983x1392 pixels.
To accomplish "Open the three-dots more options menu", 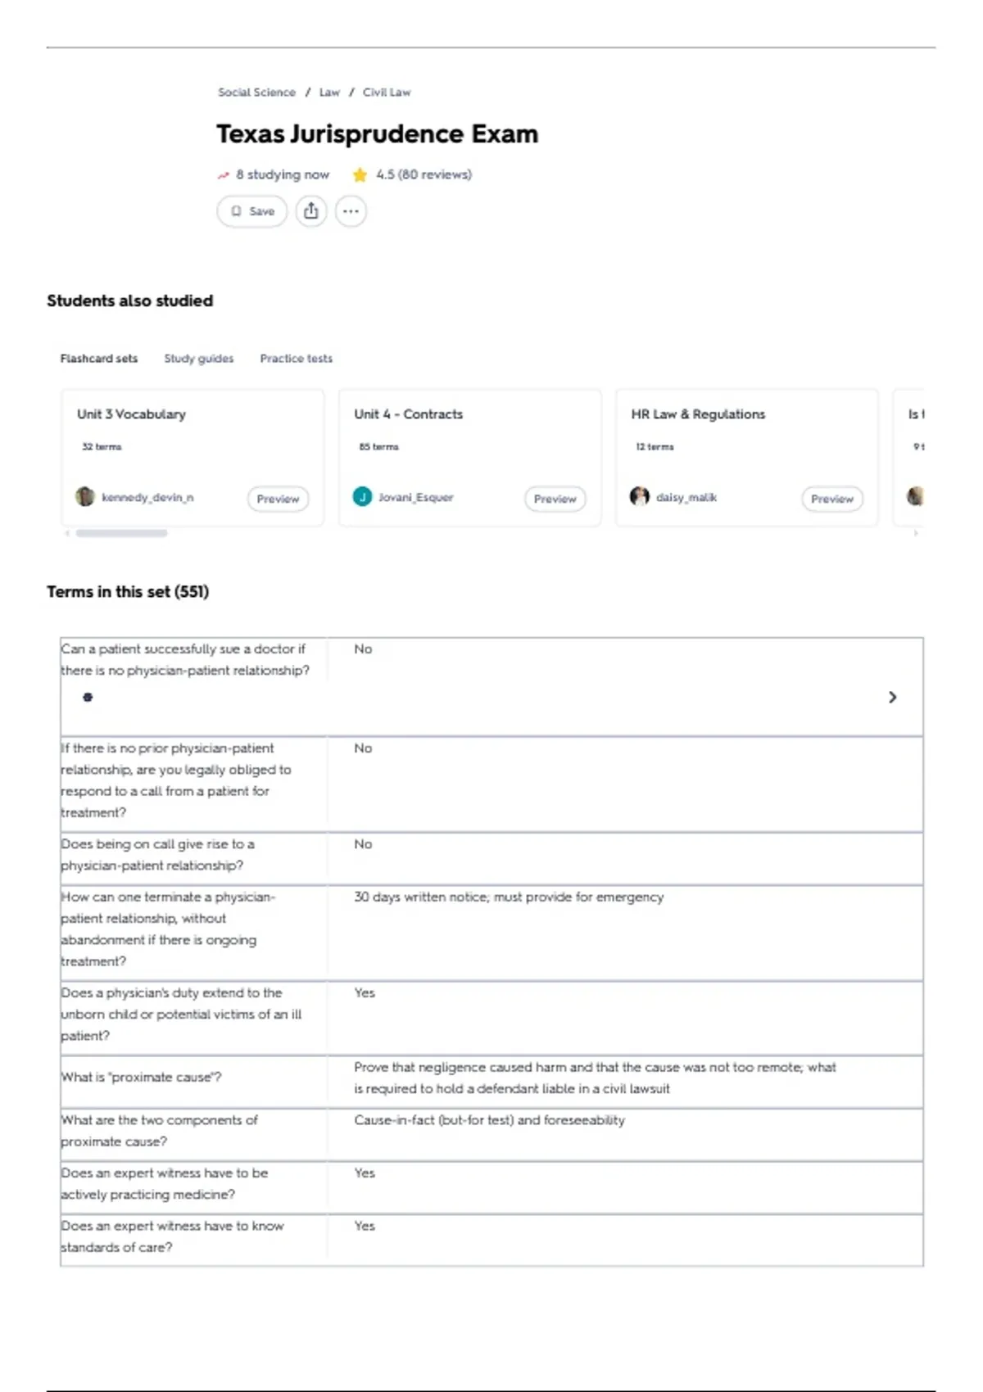I will point(351,211).
